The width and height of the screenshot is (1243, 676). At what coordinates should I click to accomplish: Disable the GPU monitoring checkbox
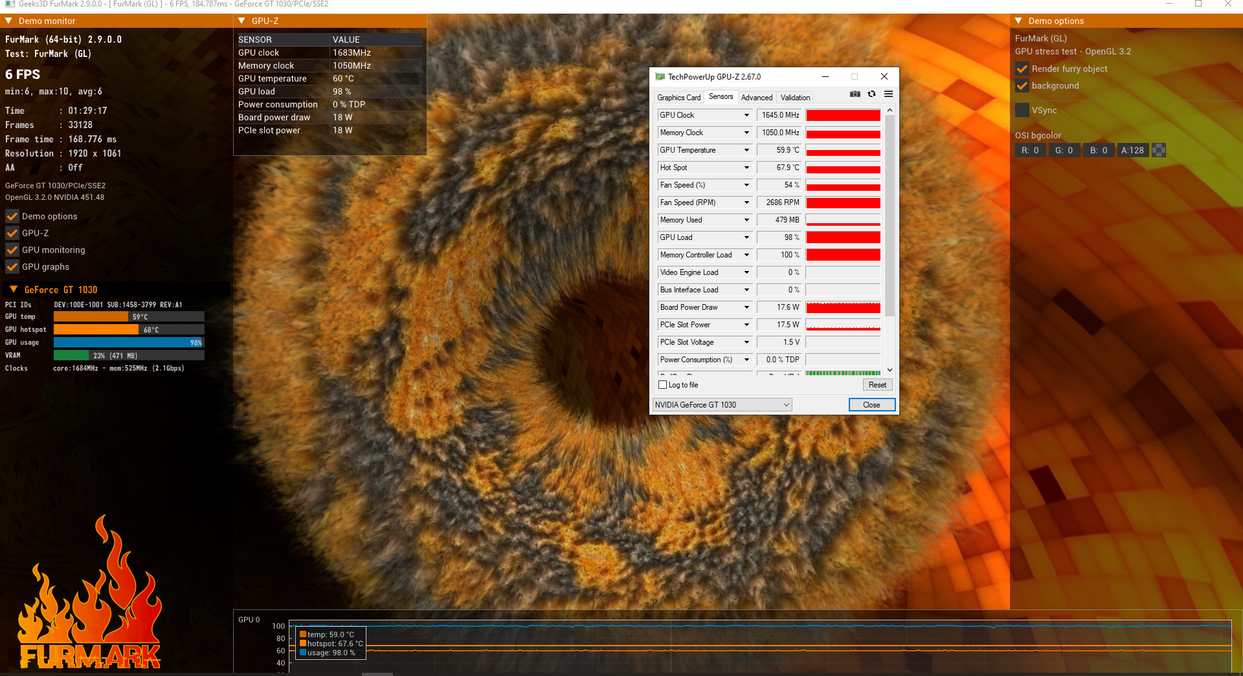[12, 250]
